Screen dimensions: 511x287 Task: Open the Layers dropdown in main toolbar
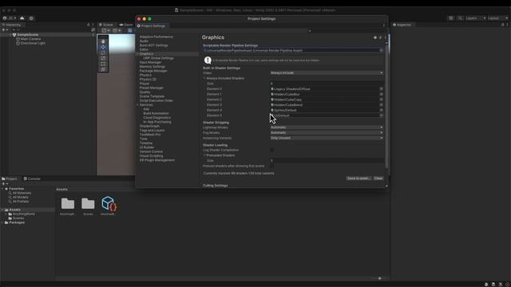point(476,18)
